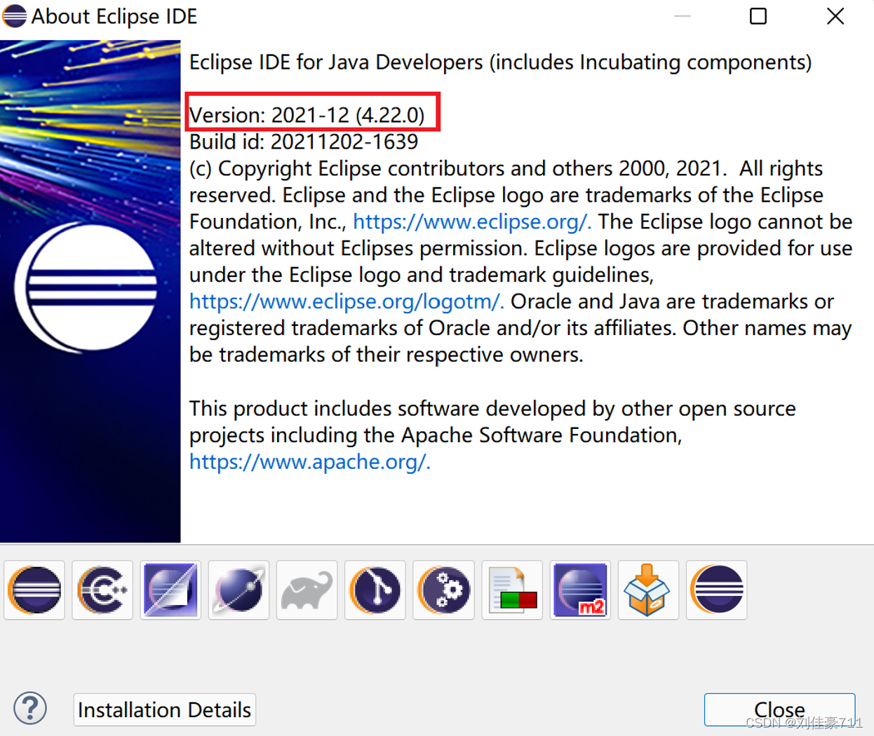The width and height of the screenshot is (874, 736).
Task: Maximize the About Eclipse IDE window
Action: [x=758, y=16]
